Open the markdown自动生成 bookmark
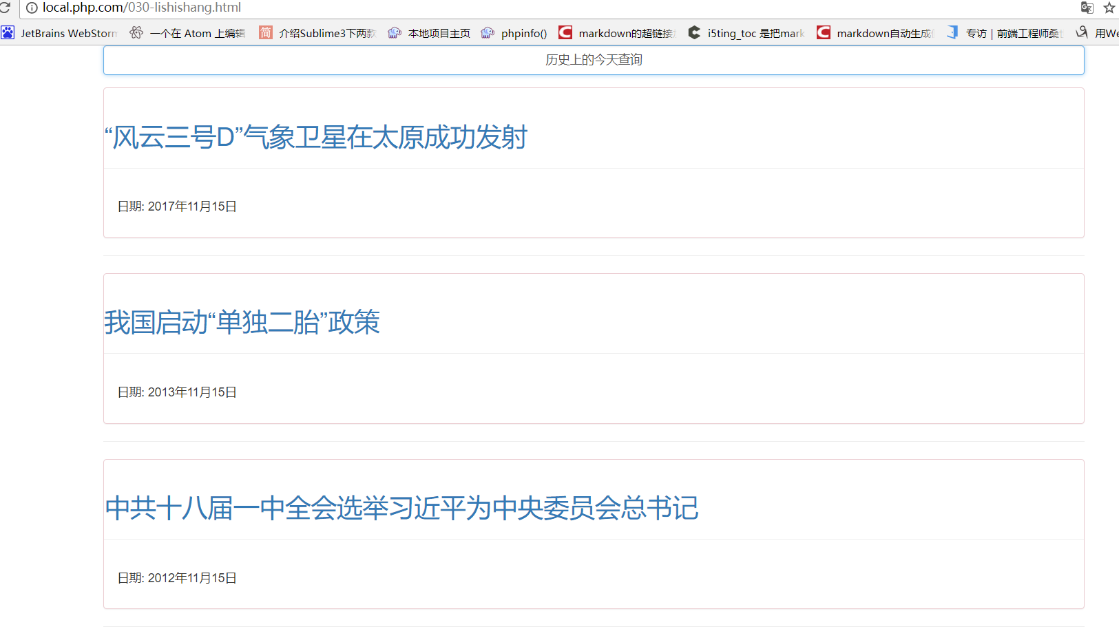The width and height of the screenshot is (1119, 629). (x=875, y=33)
